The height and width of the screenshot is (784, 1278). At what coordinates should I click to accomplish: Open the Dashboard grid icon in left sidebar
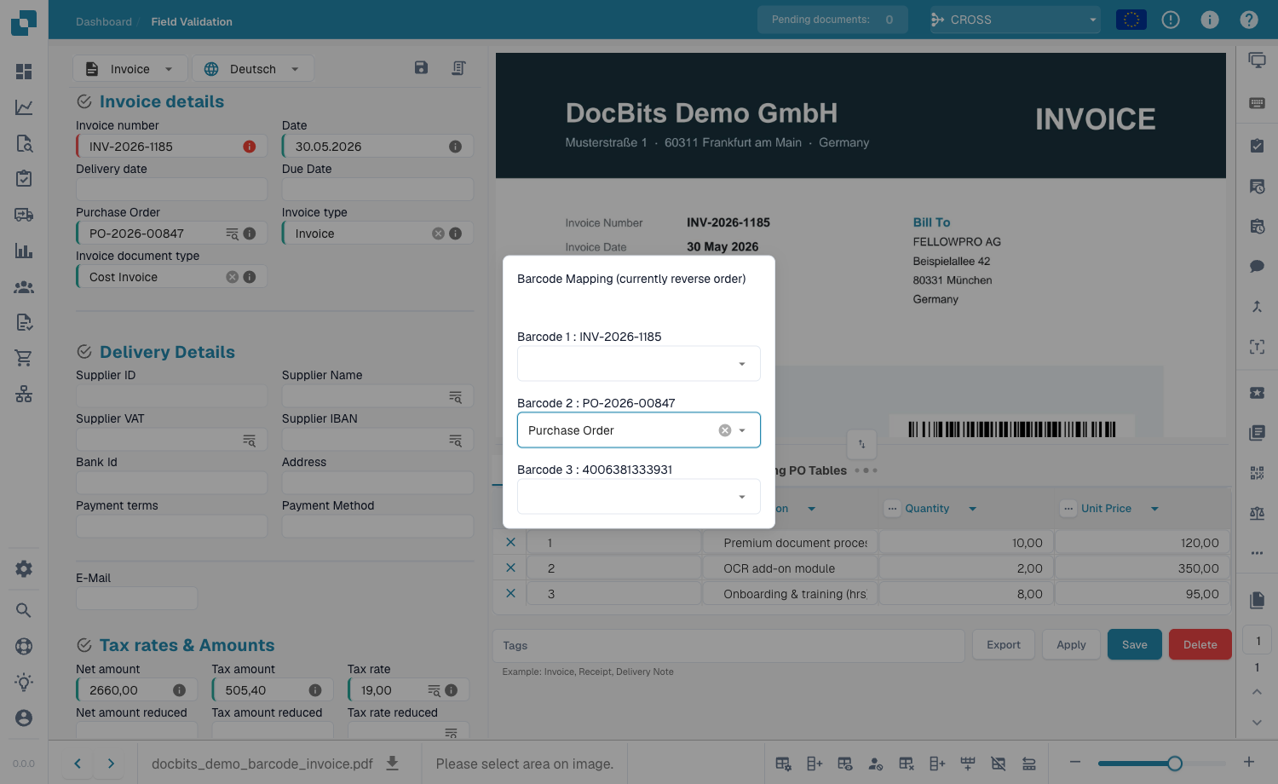click(24, 72)
